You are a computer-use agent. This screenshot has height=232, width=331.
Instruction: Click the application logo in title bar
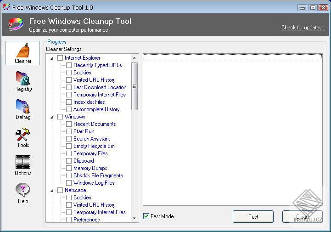(x=6, y=7)
